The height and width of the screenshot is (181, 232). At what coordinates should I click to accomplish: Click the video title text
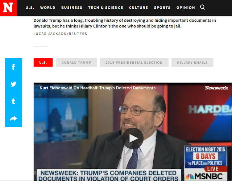point(98,88)
